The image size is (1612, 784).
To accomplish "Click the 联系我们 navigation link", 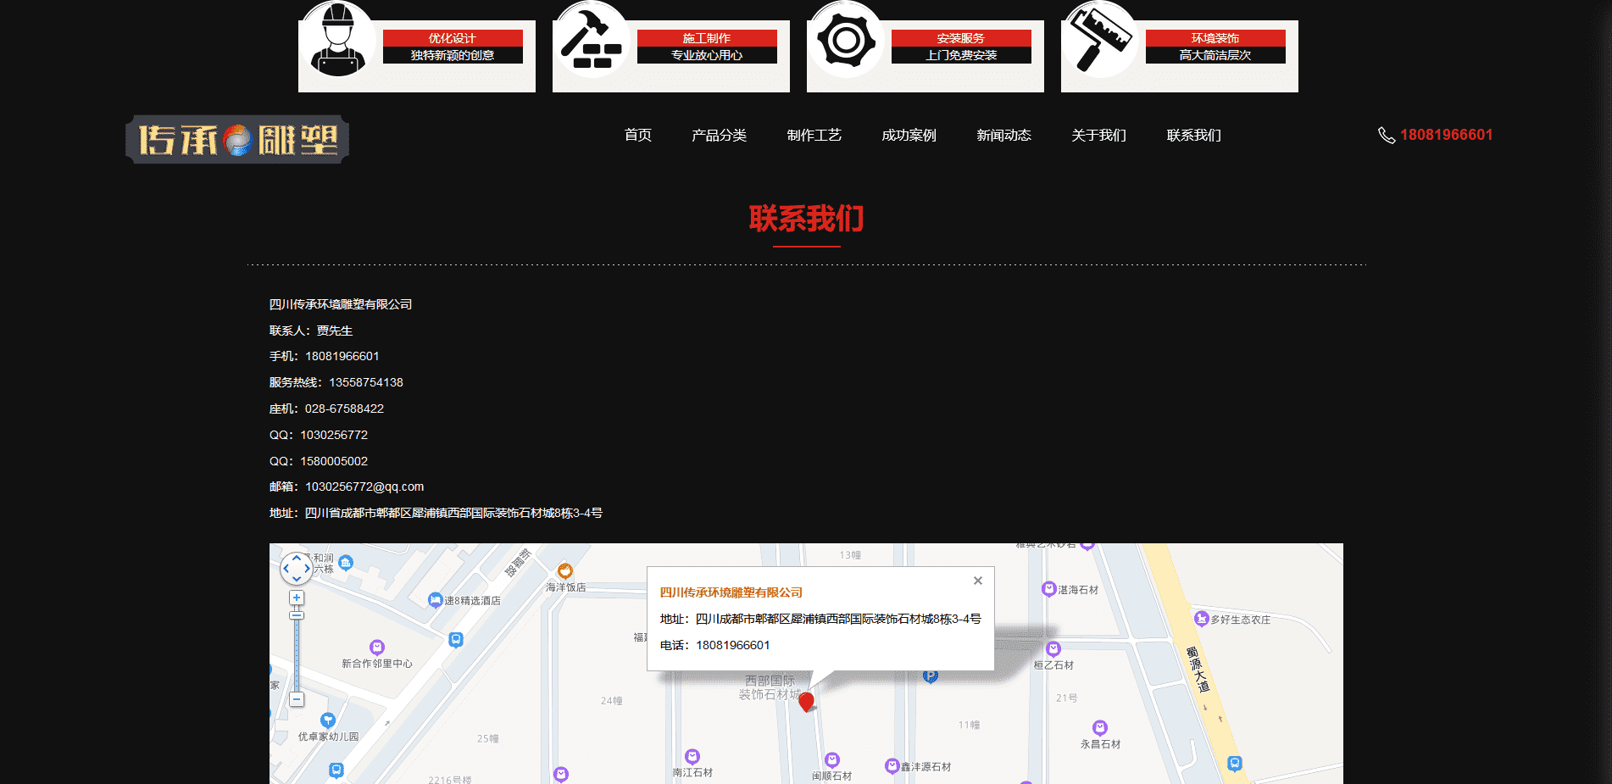I will click(1193, 136).
